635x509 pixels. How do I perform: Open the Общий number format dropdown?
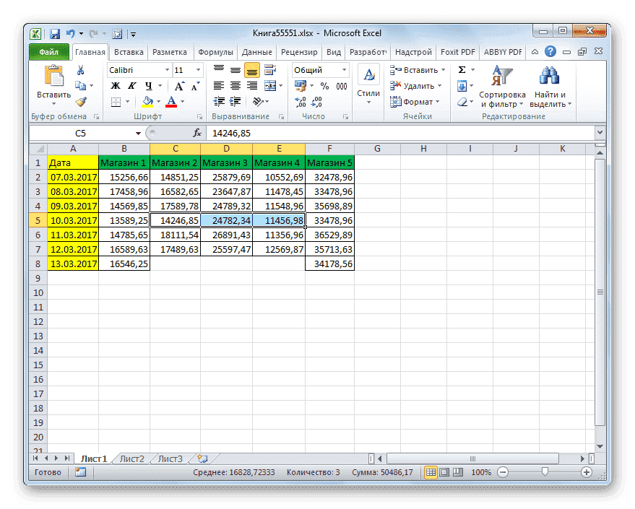point(344,69)
